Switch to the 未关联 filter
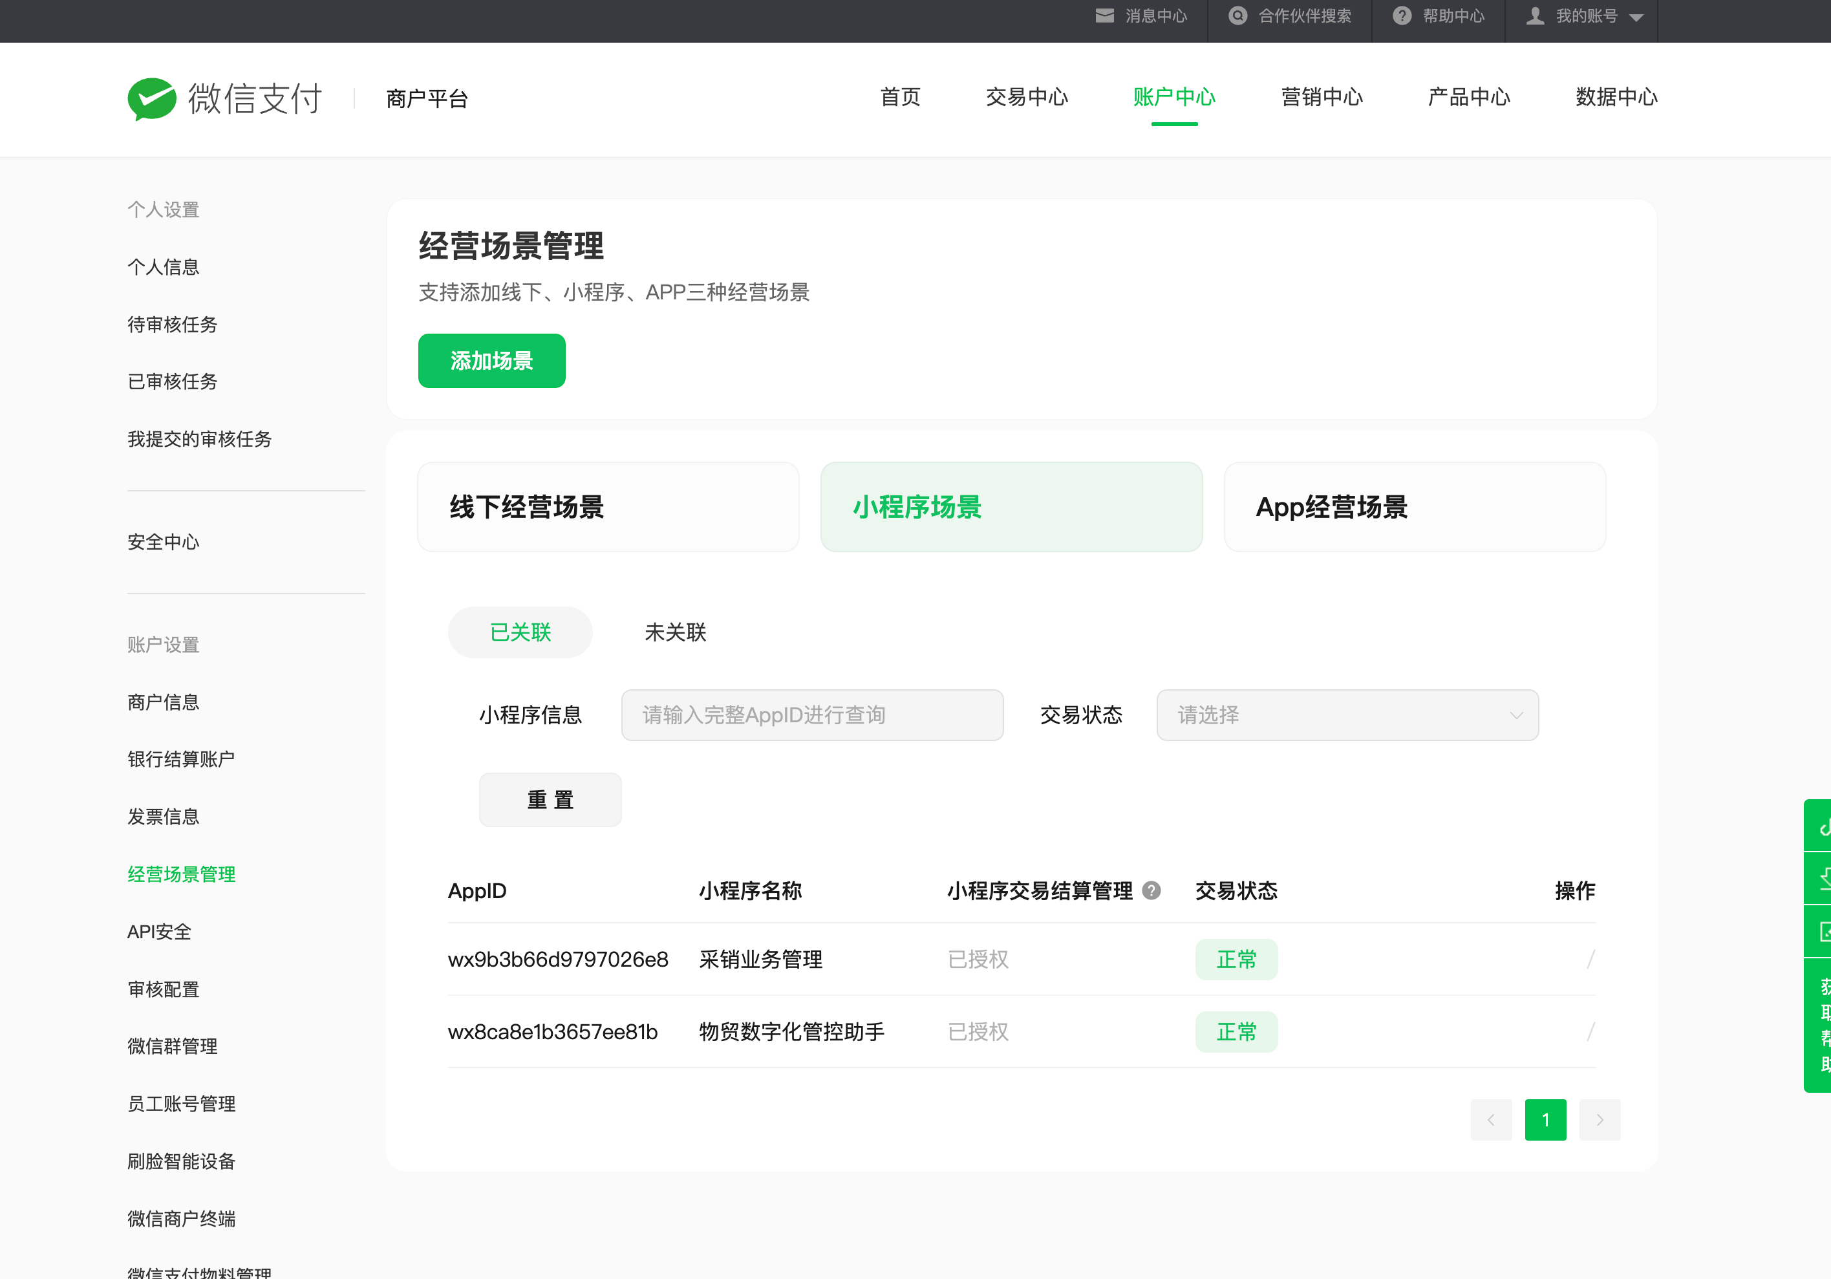This screenshot has height=1279, width=1831. (x=674, y=632)
